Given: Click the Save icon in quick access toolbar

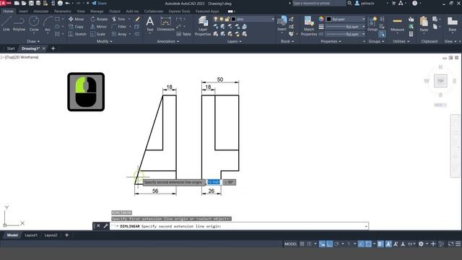Looking at the screenshot, I should 31,3.
